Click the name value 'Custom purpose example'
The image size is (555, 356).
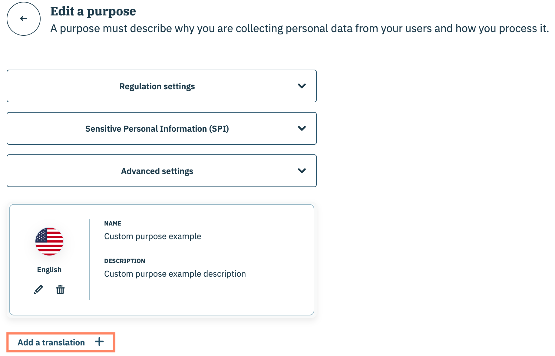pyautogui.click(x=153, y=236)
